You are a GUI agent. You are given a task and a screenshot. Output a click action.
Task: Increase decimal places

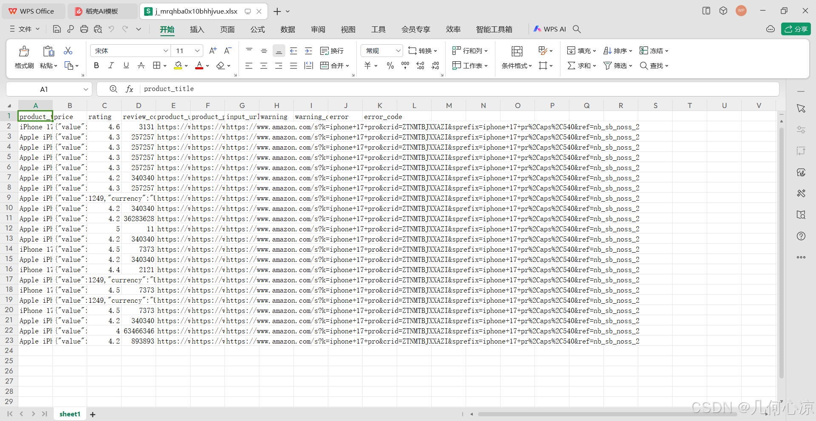[x=420, y=65]
